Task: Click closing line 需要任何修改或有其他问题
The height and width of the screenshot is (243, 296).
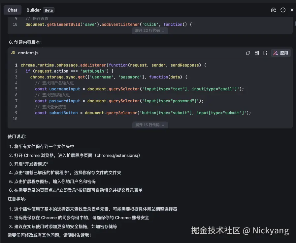Action: pyautogui.click(x=49, y=235)
